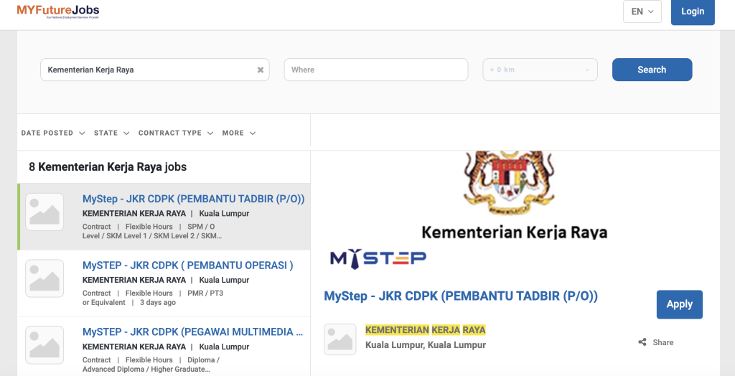Click the Kementerian Kerja Raya crest banner
The image size is (735, 376).
pos(514,194)
